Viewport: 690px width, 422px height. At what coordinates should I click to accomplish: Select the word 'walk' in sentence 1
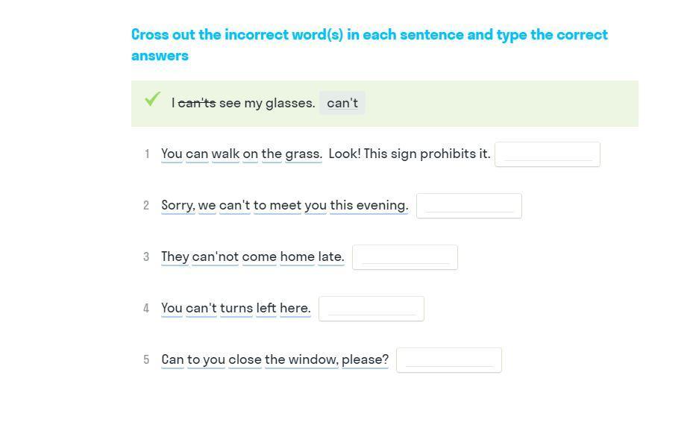coord(225,154)
